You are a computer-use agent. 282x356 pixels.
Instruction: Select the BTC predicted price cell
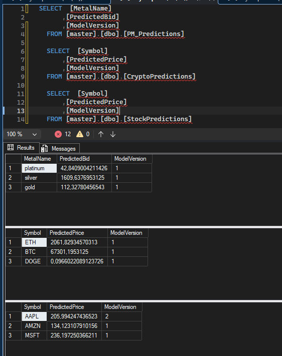[77, 252]
